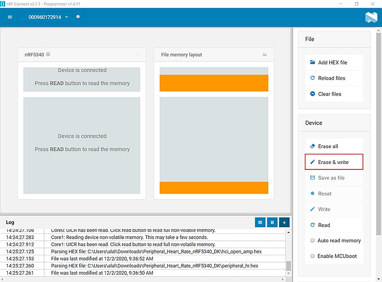Click the log vertical scrollbar thumb
Screen dimensions: 382x282
288,265
